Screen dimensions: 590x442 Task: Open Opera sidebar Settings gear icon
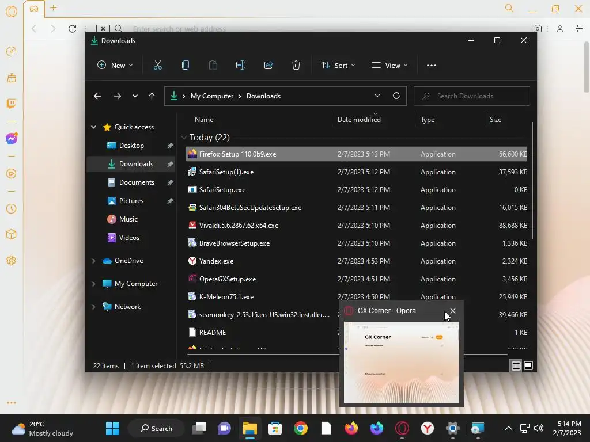click(x=12, y=261)
